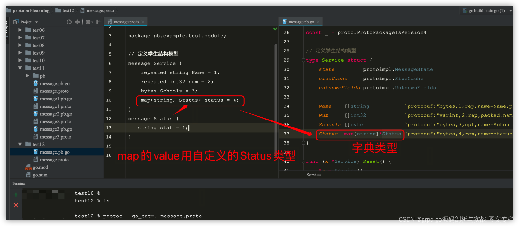Open message3.proto file
The width and height of the screenshot is (519, 226).
55,137
